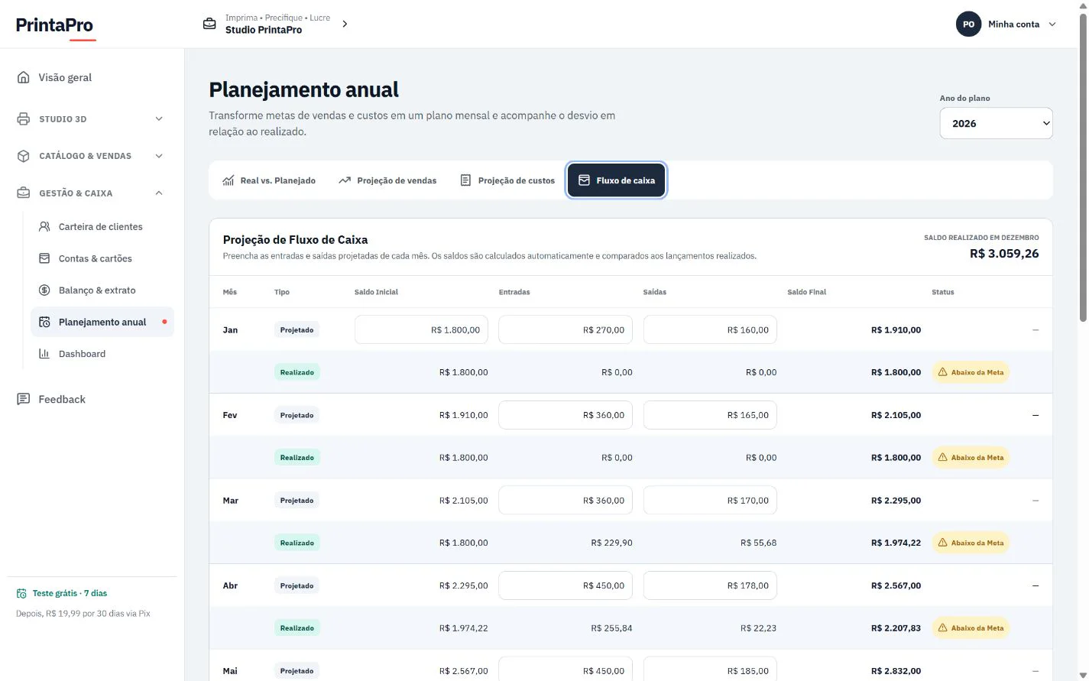1089x681 pixels.
Task: Click the saldo value R$ 3.059,26
Action: coord(1004,254)
